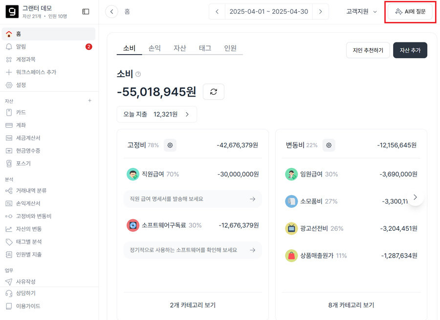Click the back arrow next to 홈

click(112, 12)
